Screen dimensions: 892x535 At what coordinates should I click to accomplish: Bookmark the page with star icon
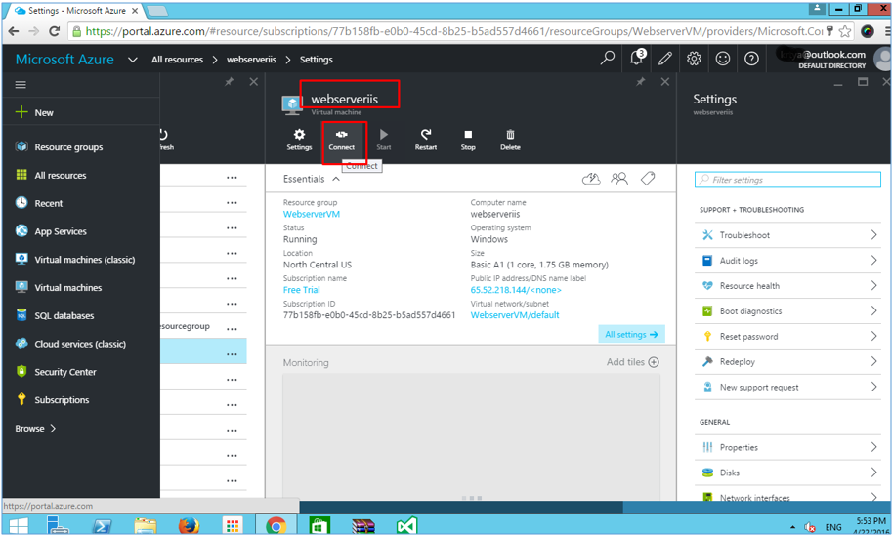point(845,31)
